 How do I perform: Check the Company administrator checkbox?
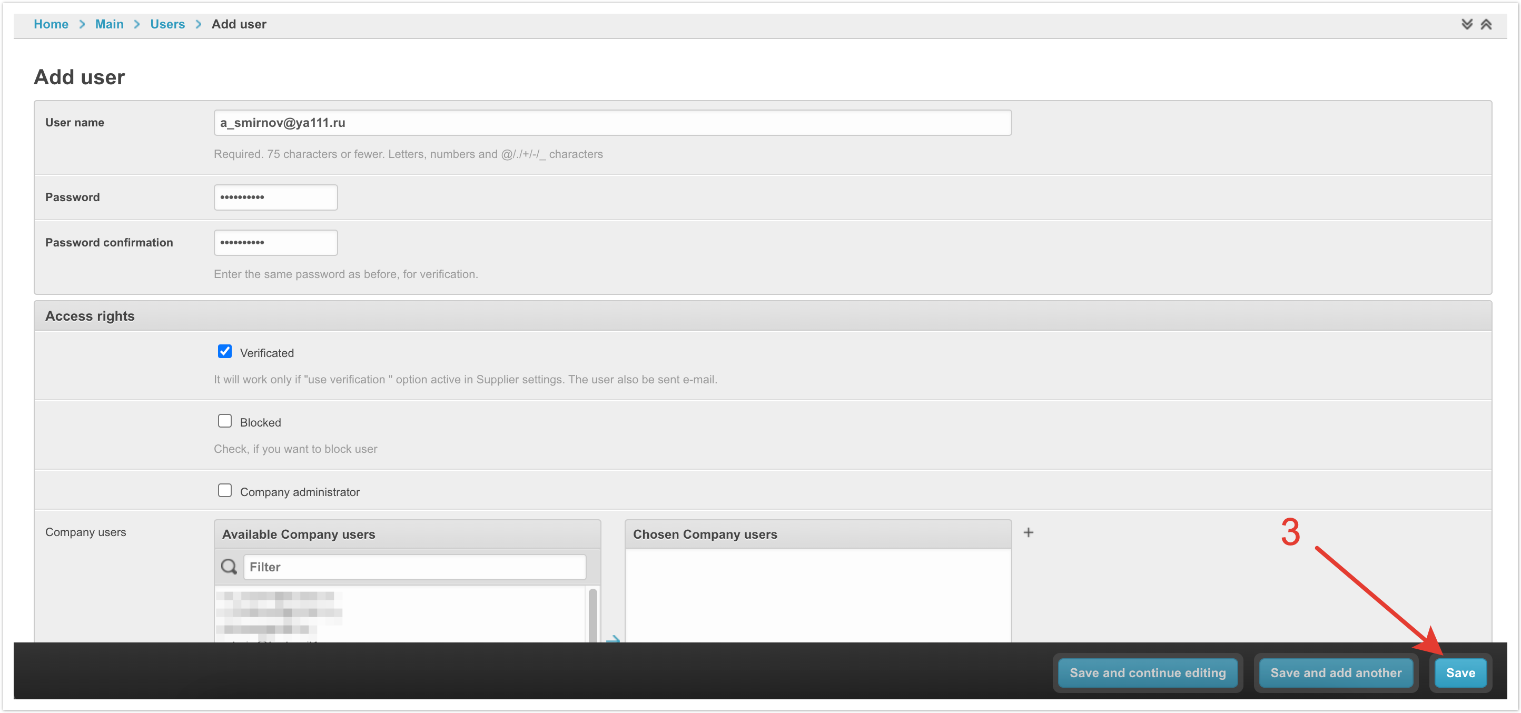tap(224, 491)
